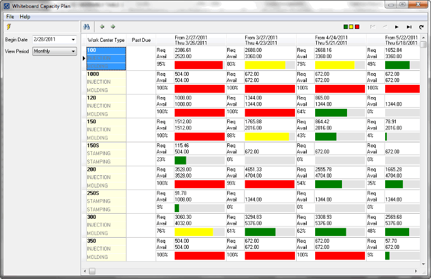Click the green right arrow icon
The image size is (431, 279).
(113, 26)
